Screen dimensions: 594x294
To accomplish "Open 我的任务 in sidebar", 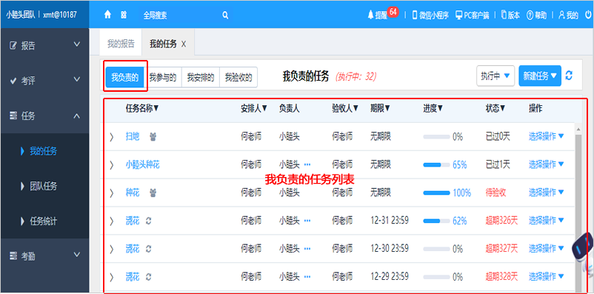I will [44, 152].
